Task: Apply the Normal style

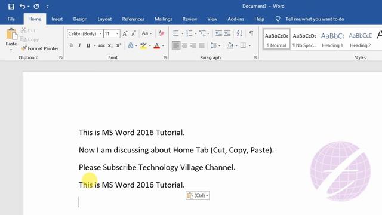Action: click(276, 39)
